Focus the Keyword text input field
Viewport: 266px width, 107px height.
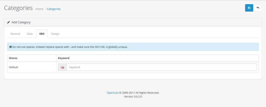(x=161, y=67)
